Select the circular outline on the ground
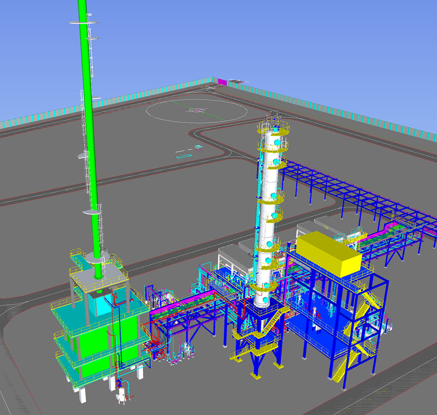 coord(197,110)
